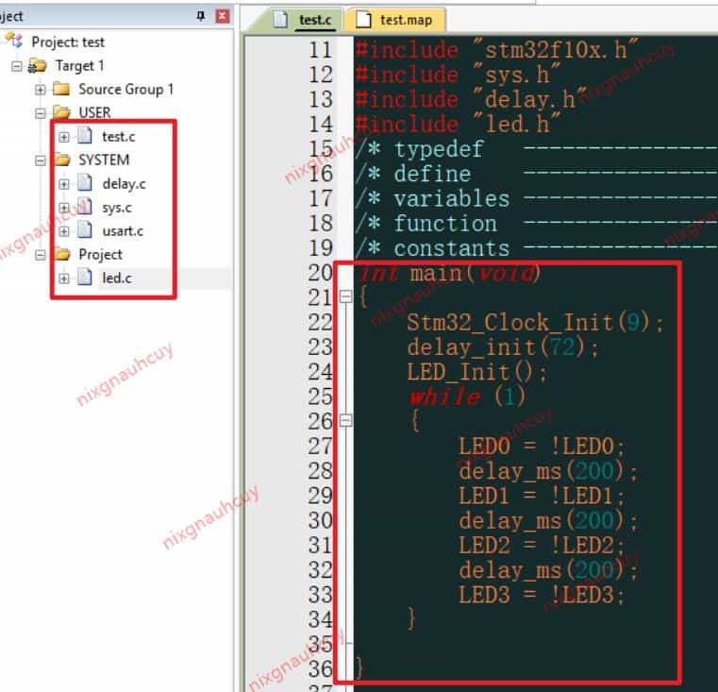
Task: Click the test.c file icon in tree
Action: point(85,136)
